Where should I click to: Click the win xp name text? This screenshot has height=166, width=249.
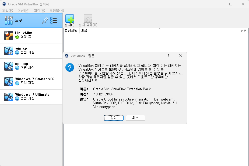tap(21, 48)
